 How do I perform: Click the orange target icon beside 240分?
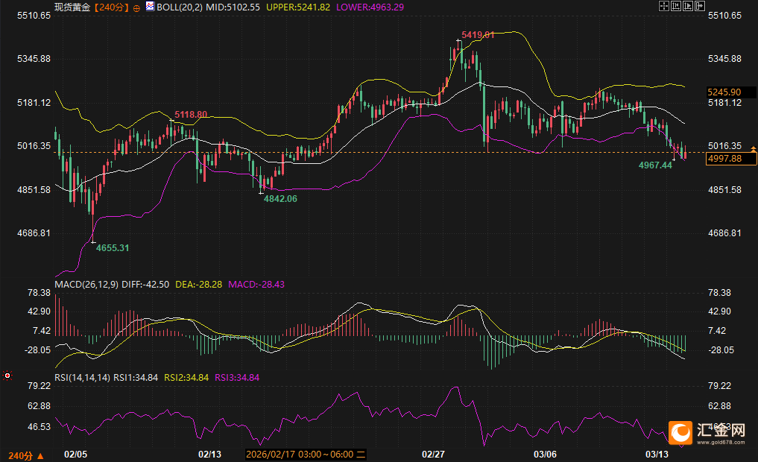click(x=136, y=6)
